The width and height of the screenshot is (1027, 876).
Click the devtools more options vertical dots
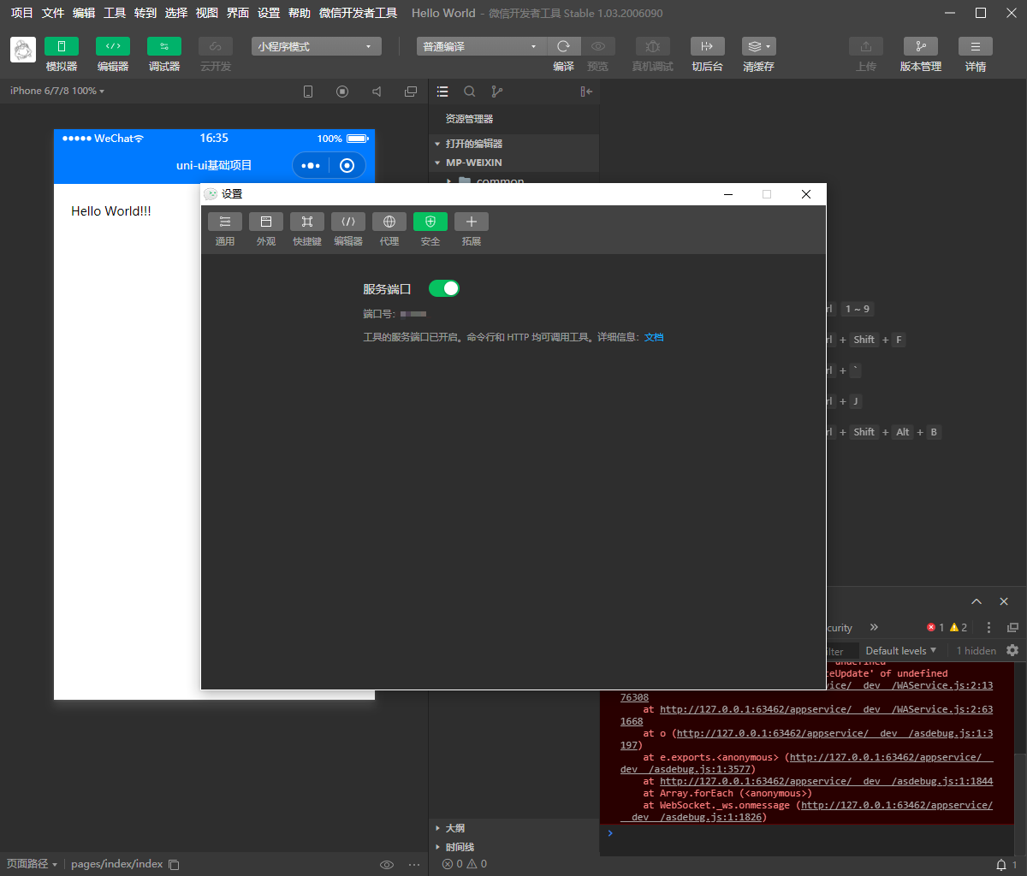[988, 627]
